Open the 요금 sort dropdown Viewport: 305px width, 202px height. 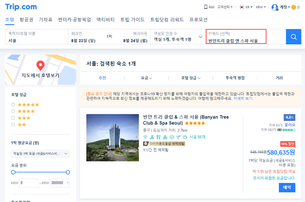pos(147,78)
